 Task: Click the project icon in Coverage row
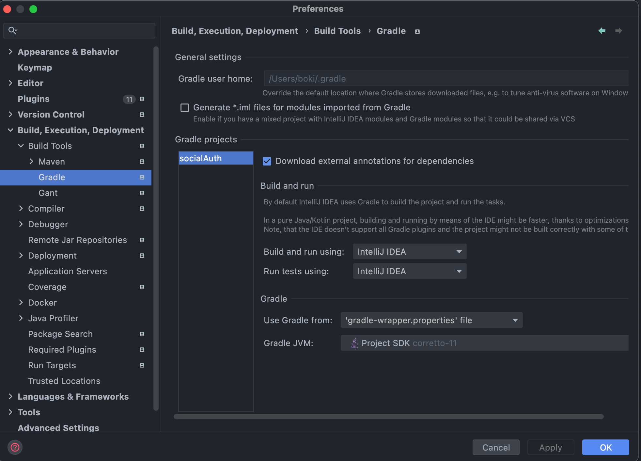tap(142, 287)
